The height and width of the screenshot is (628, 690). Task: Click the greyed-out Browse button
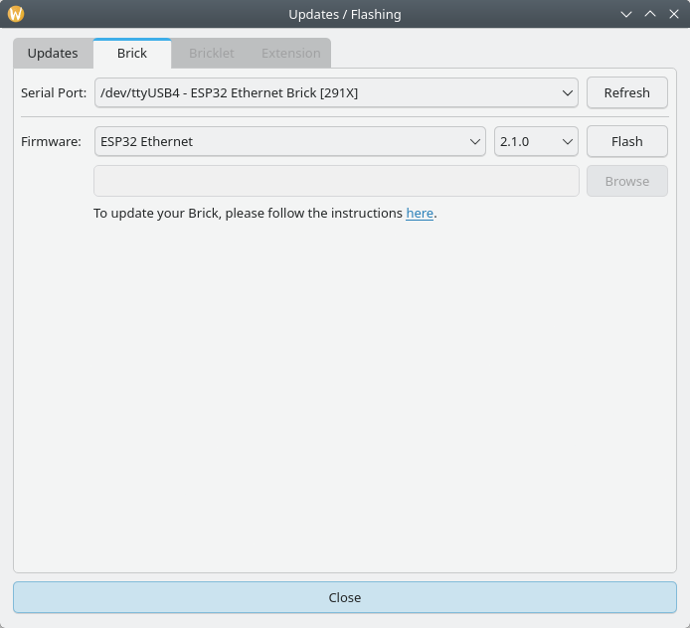(626, 181)
